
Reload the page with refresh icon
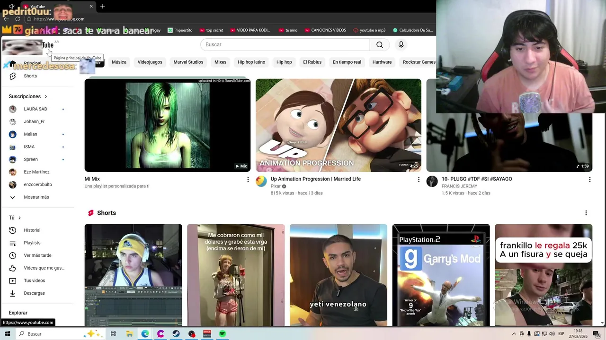[x=18, y=19]
